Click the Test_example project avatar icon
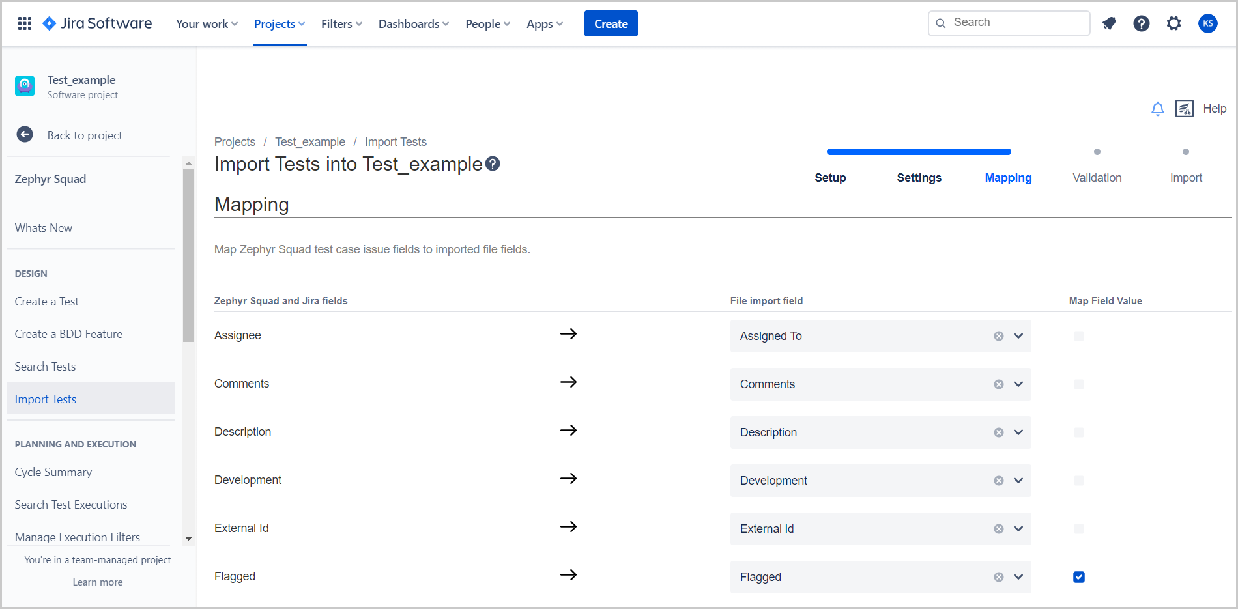This screenshot has height=609, width=1238. pos(25,86)
